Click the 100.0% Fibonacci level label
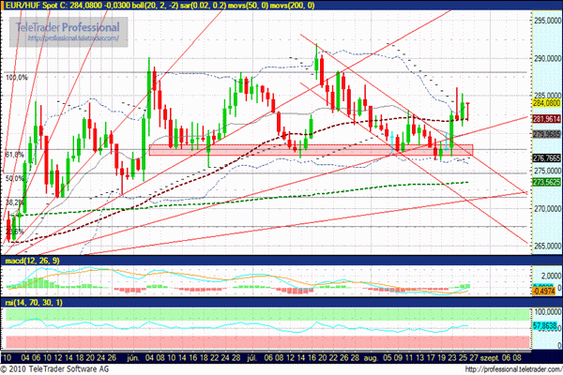The width and height of the screenshot is (563, 375). (x=16, y=78)
